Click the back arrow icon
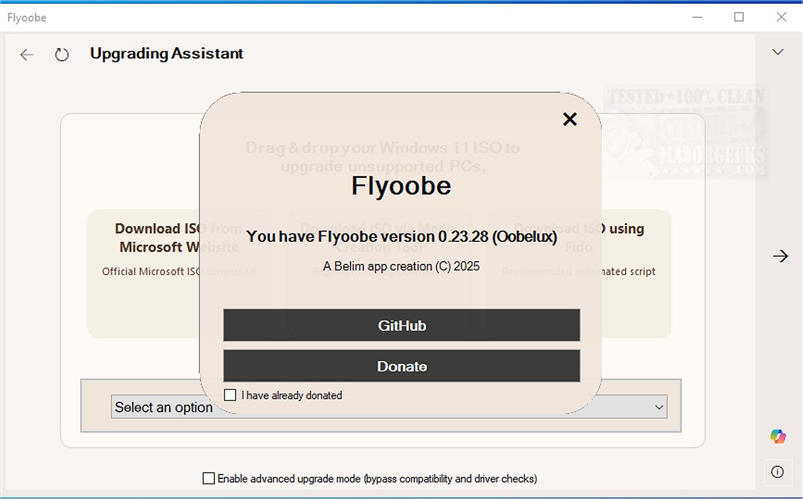This screenshot has width=803, height=499. tap(27, 55)
